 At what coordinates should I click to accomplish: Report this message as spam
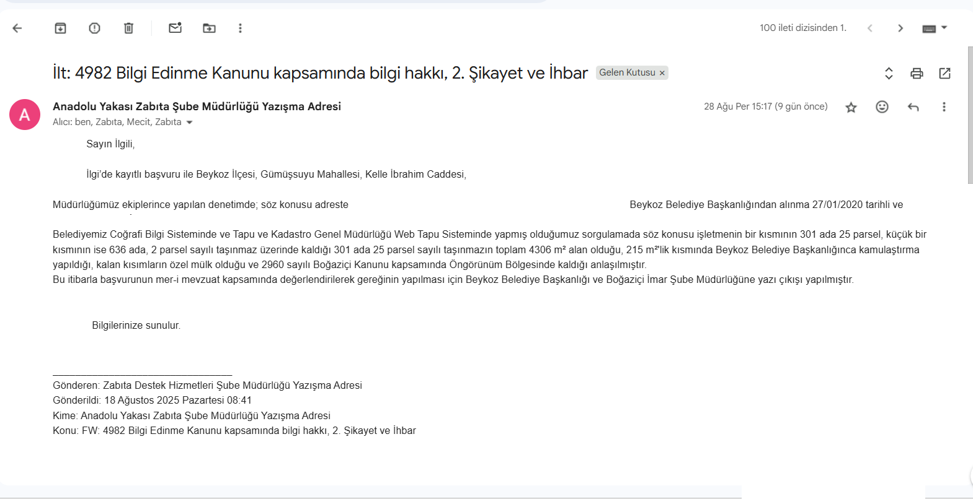click(x=94, y=28)
